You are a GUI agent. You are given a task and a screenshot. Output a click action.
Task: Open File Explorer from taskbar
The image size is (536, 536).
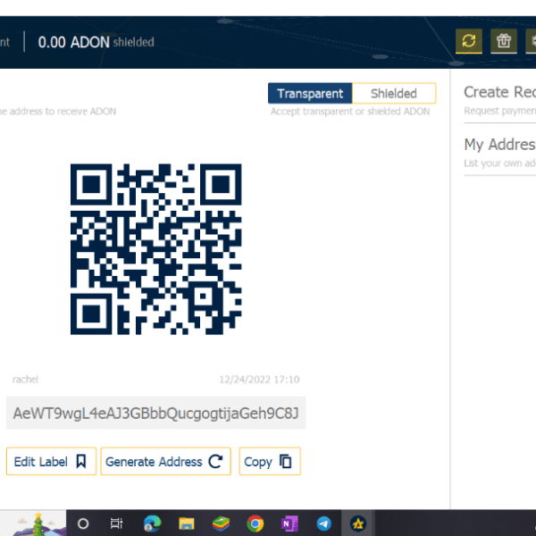[x=187, y=523]
